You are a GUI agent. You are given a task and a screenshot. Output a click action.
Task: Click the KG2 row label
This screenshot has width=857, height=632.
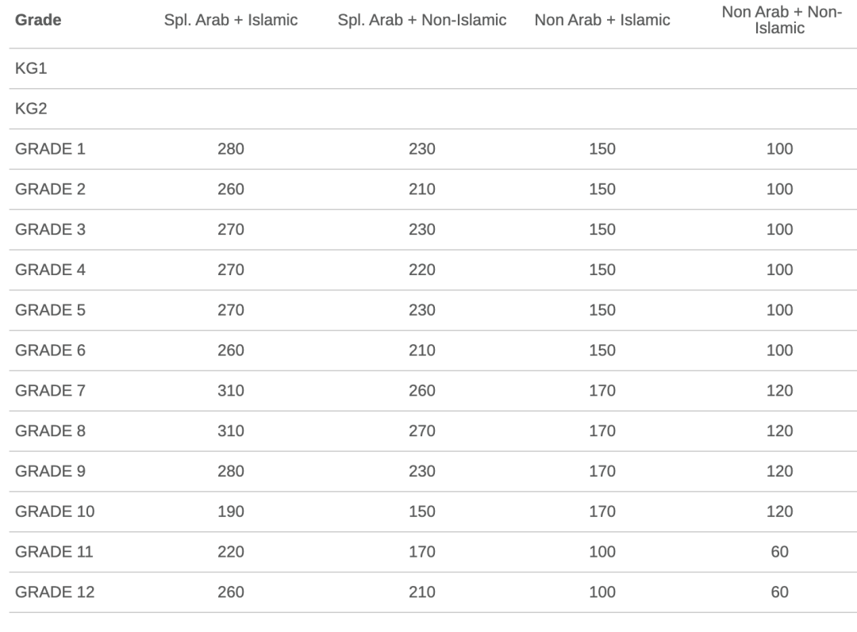coord(31,109)
